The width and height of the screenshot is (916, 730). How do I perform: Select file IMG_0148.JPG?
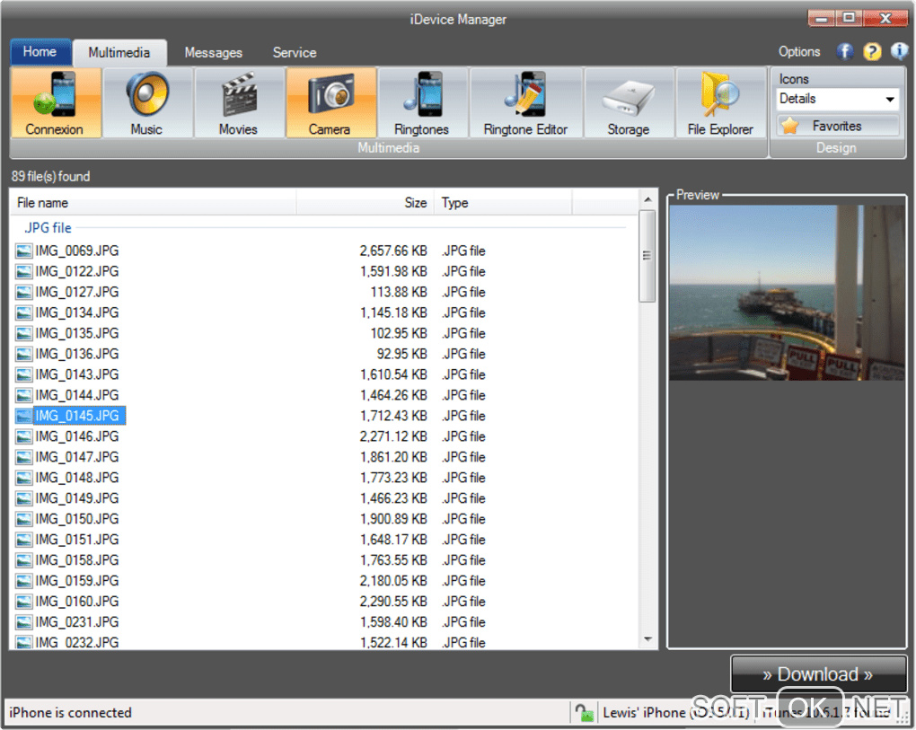tap(76, 478)
